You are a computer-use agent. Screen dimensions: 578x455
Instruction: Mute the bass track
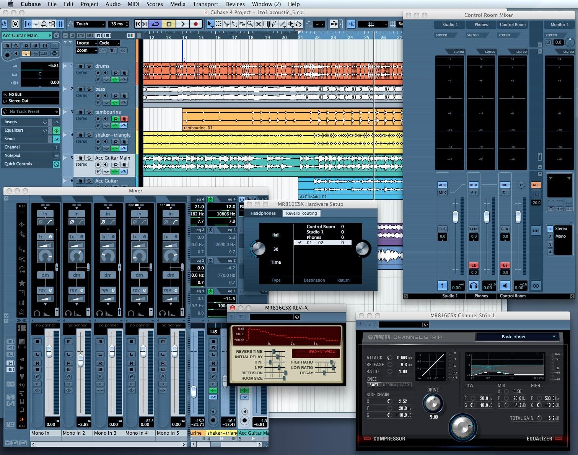click(x=80, y=89)
